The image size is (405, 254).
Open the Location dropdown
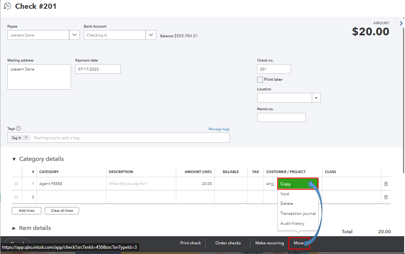tap(316, 98)
